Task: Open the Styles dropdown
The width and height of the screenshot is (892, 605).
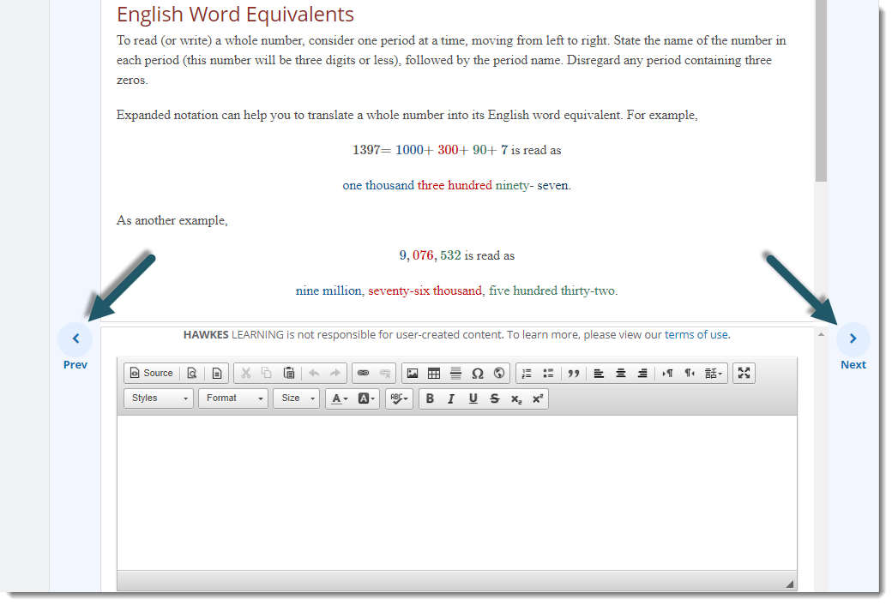Action: tap(159, 398)
